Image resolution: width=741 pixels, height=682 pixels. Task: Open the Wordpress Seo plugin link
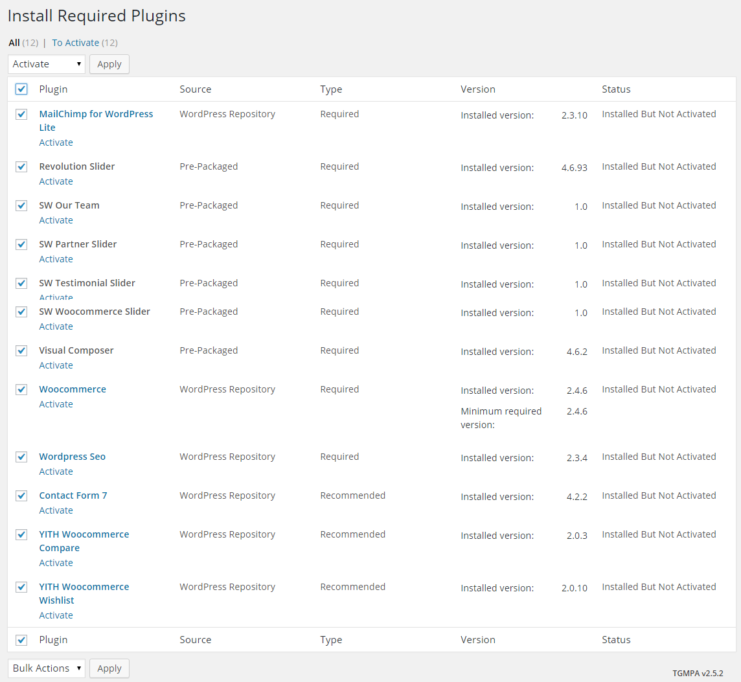click(x=73, y=457)
